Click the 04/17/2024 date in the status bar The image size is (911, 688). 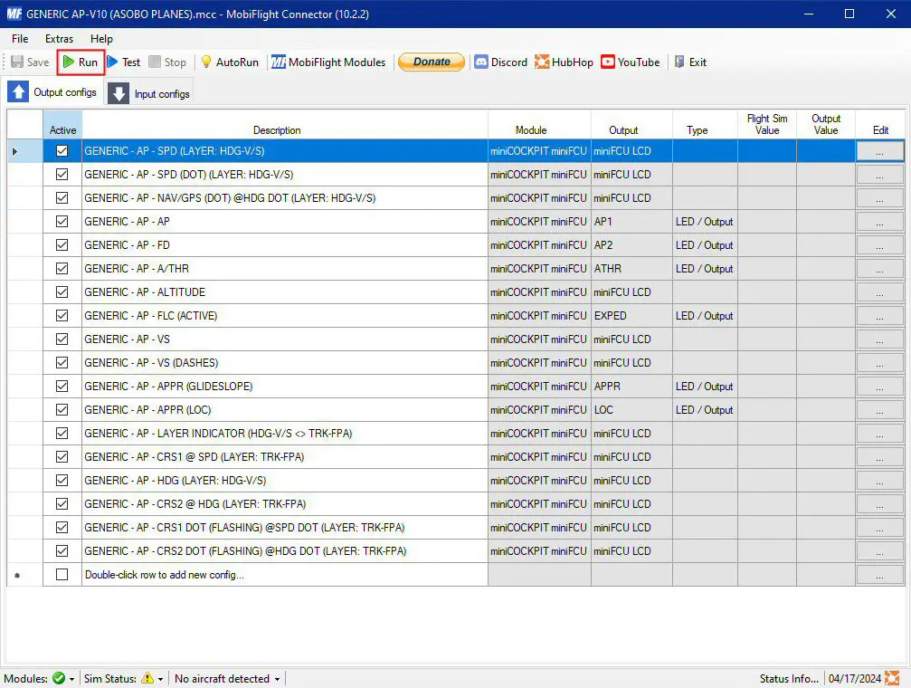point(855,679)
